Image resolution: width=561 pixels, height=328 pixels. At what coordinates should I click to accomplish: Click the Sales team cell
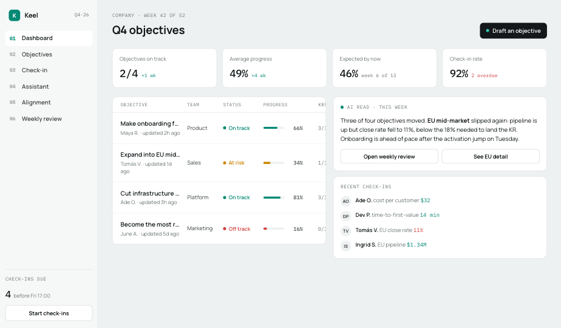[x=194, y=163]
